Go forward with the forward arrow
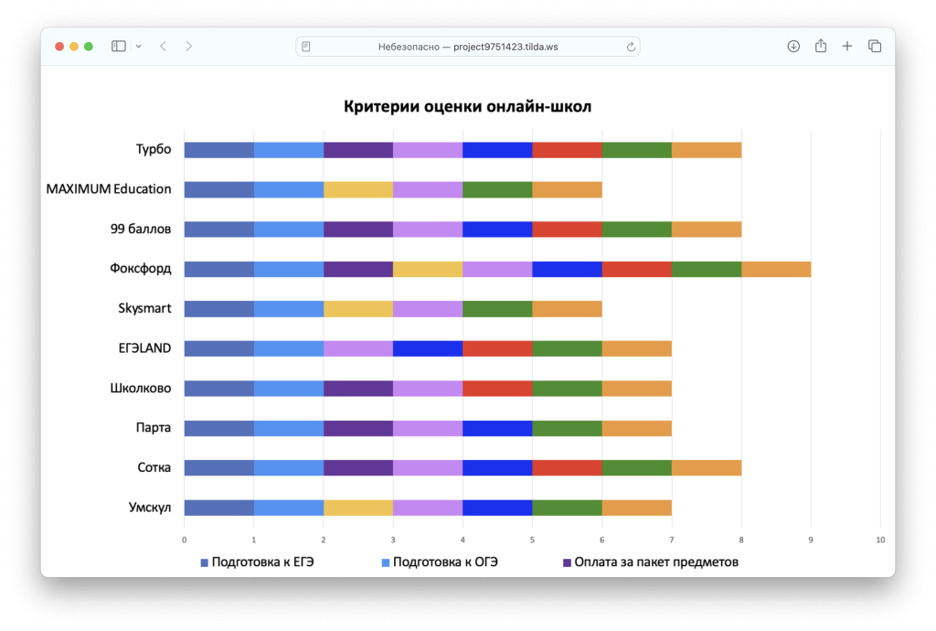Screen dimensions: 936x631 point(188,46)
